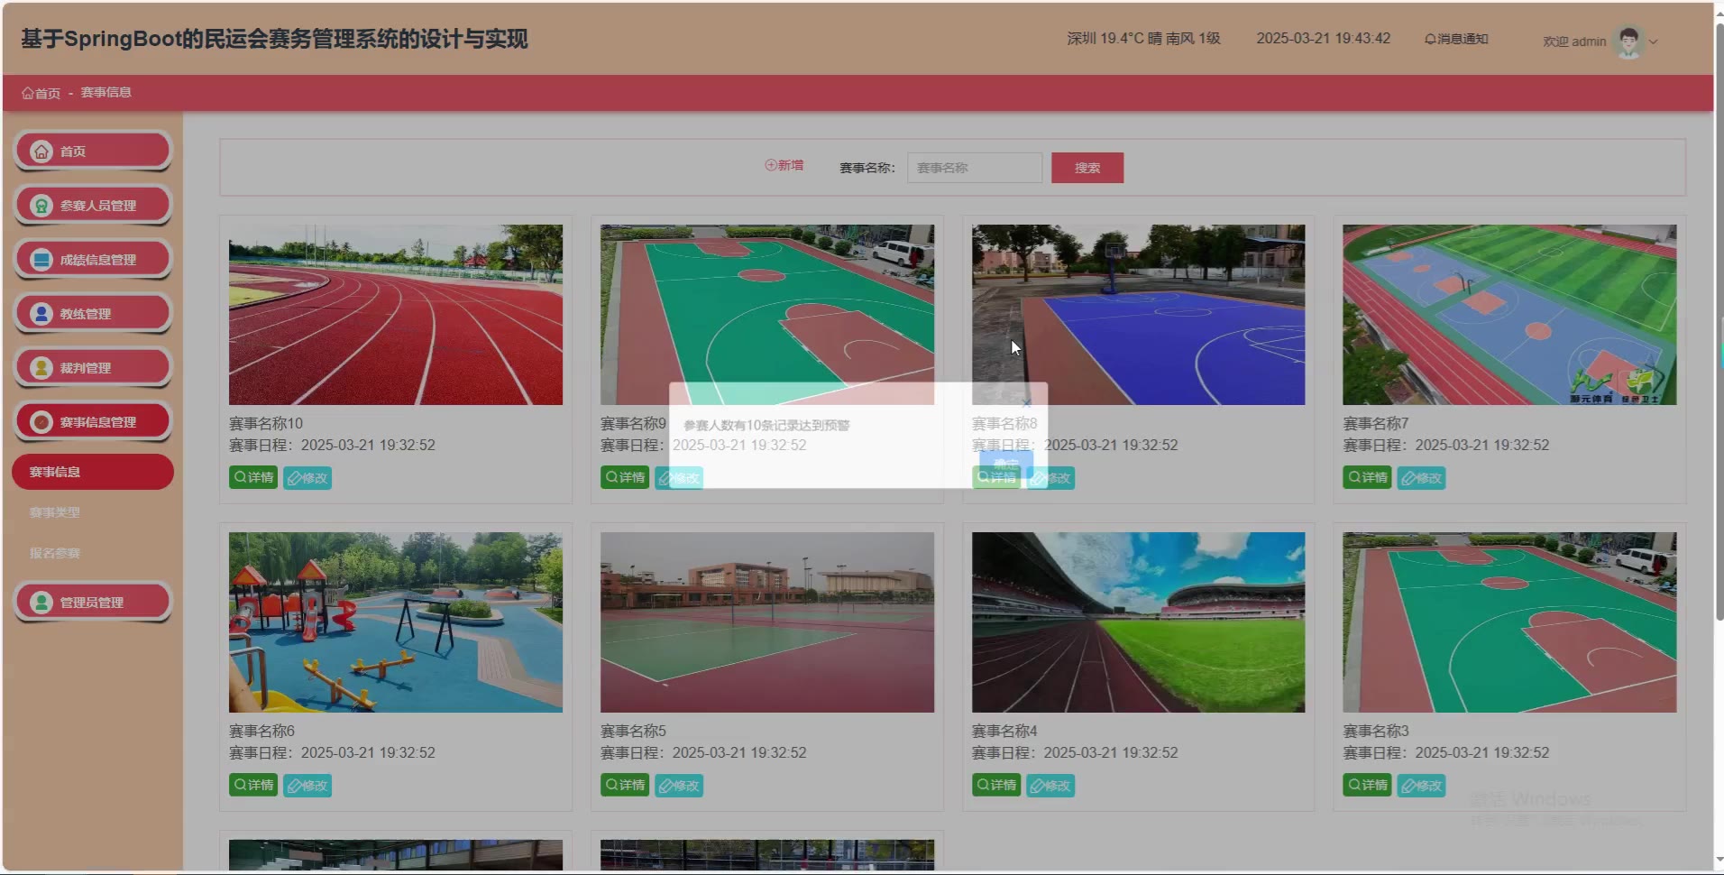Open the 消息通知 bell notification

1456,39
